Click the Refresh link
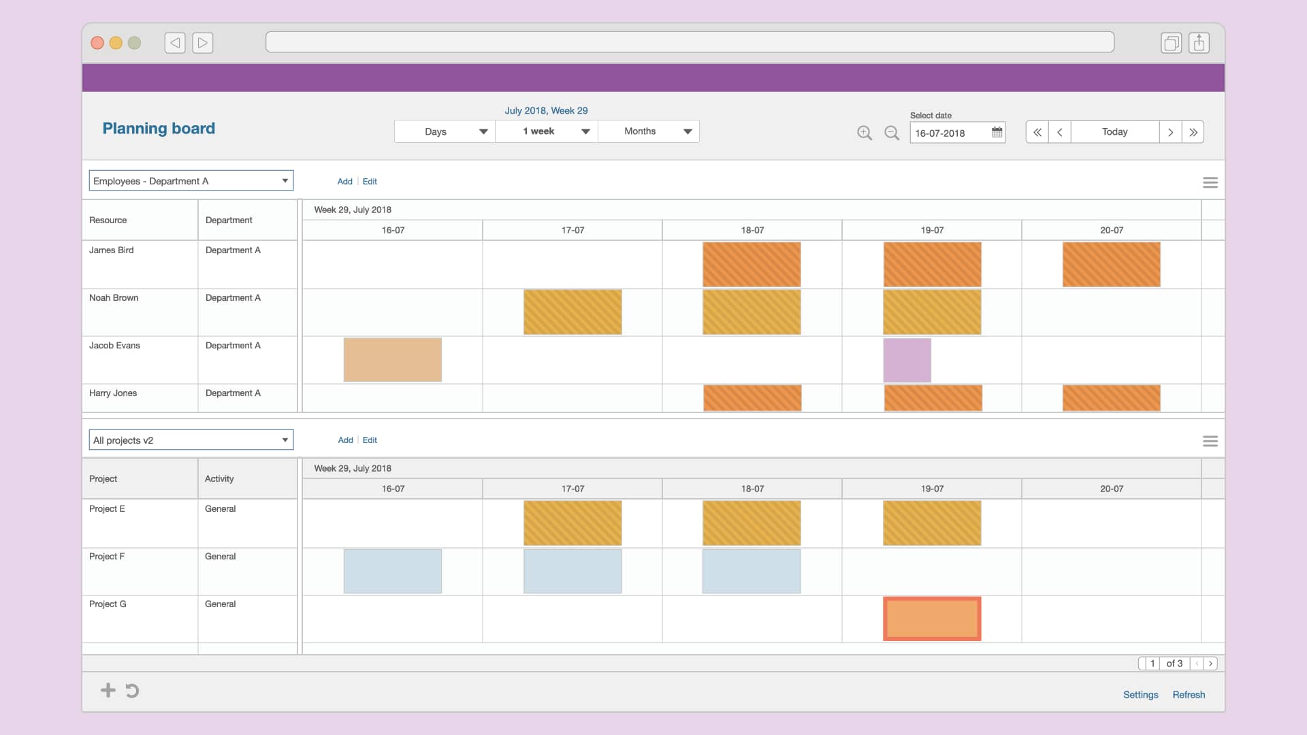1307x735 pixels. 1189,694
